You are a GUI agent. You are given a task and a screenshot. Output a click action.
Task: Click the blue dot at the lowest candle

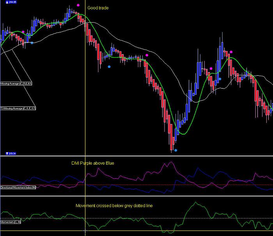176,150
